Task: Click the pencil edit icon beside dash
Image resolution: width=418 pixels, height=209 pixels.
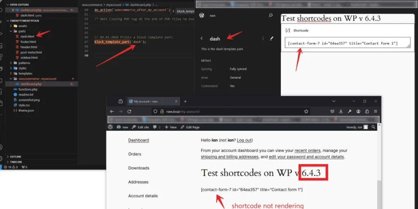Action: click(x=272, y=39)
